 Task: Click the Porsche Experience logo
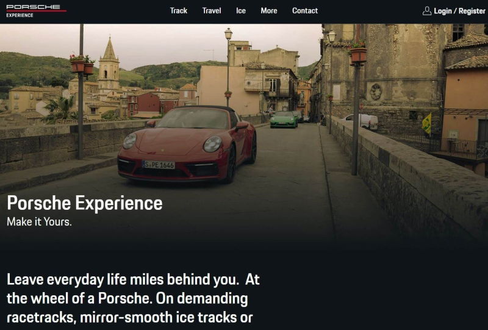[36, 11]
